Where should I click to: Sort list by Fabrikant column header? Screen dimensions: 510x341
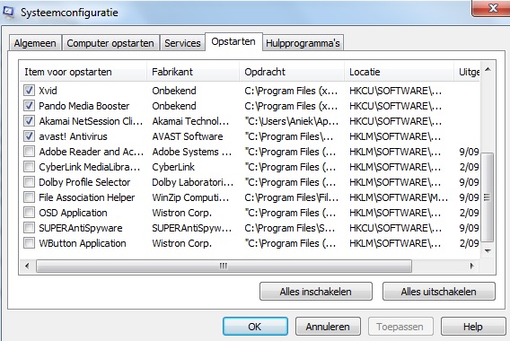coord(193,72)
